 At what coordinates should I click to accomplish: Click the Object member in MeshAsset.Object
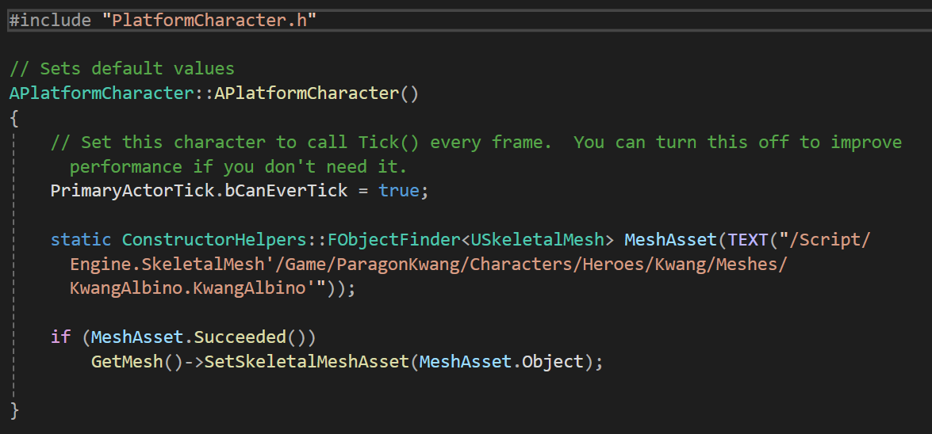point(554,362)
